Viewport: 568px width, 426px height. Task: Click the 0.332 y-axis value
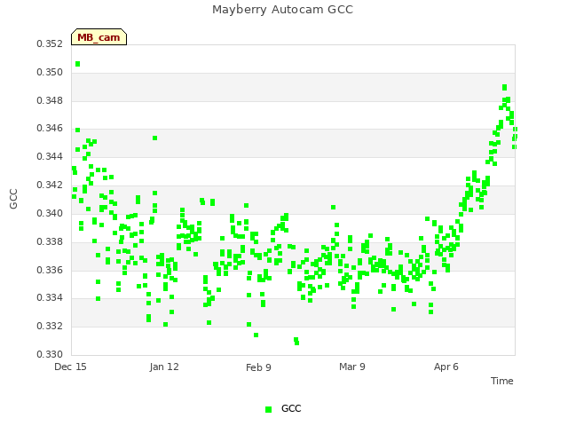tap(50, 326)
